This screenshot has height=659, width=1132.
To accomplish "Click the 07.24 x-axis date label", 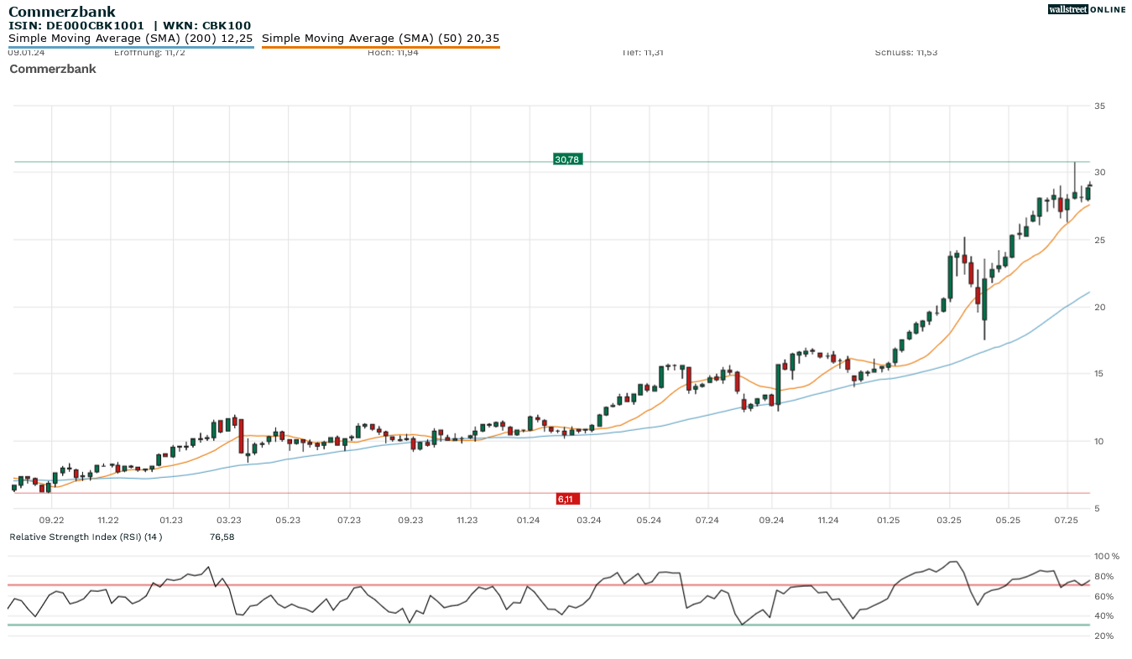I will [x=707, y=521].
